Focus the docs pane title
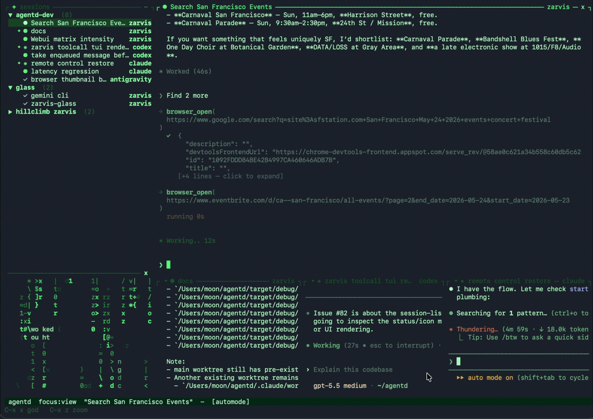This screenshot has width=593, height=419. (185, 281)
